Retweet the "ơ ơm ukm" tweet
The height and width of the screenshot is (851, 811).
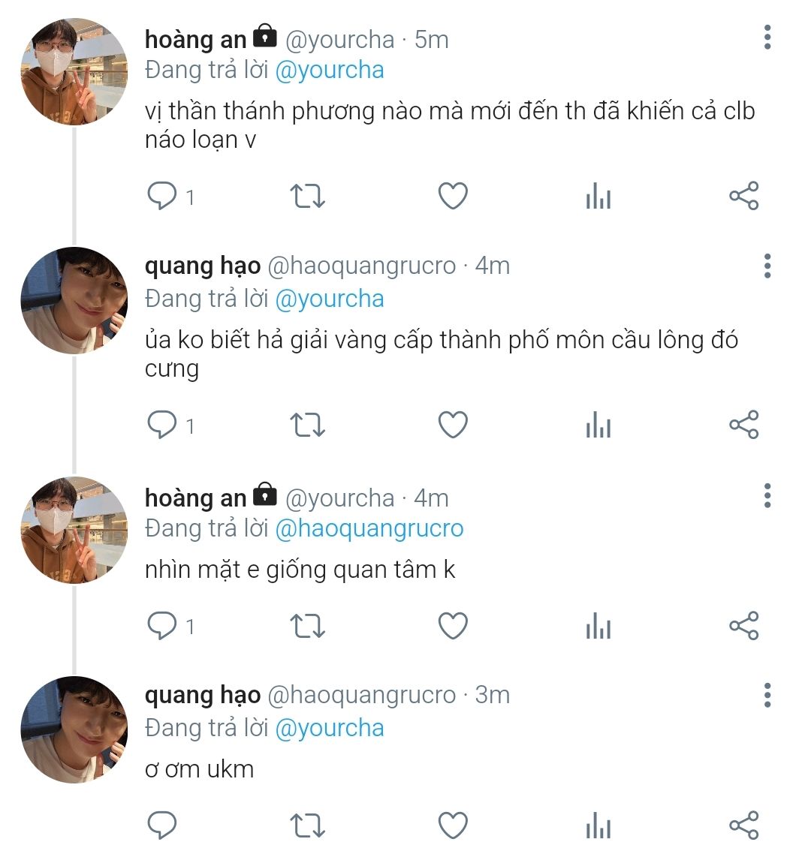307,825
